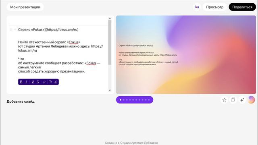Click the slide preview canvas
The height and width of the screenshot is (145, 258).
(x=186, y=55)
